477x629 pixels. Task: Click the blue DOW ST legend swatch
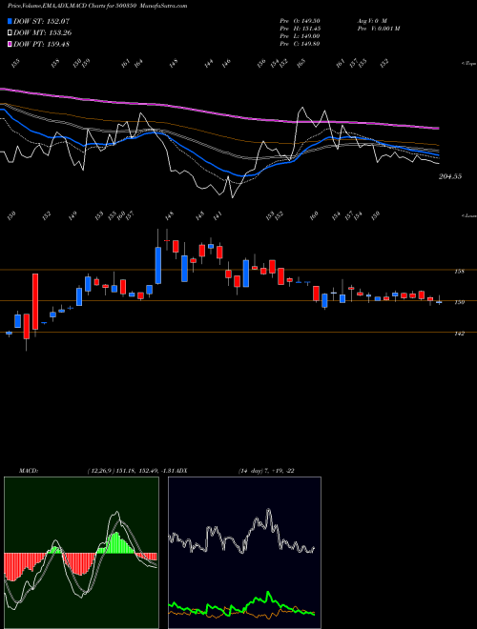[x=10, y=21]
